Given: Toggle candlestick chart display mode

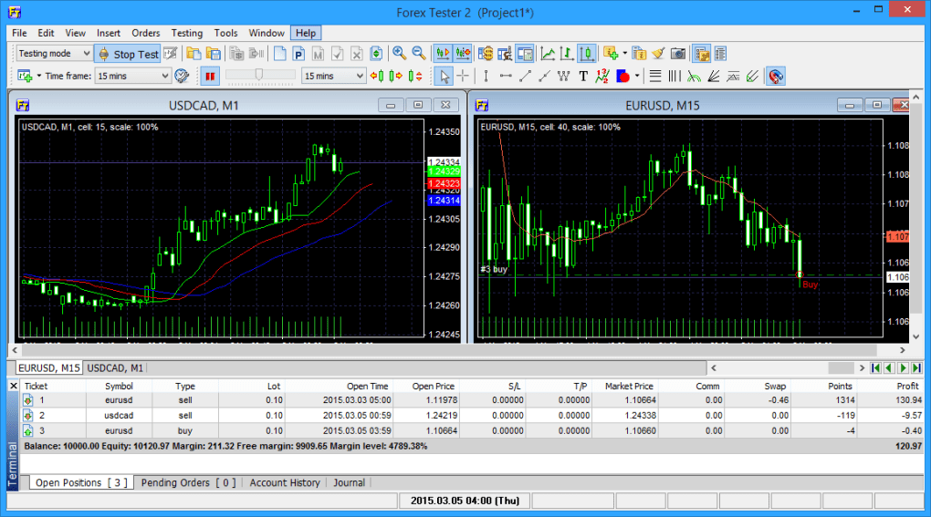Looking at the screenshot, I should [x=588, y=54].
